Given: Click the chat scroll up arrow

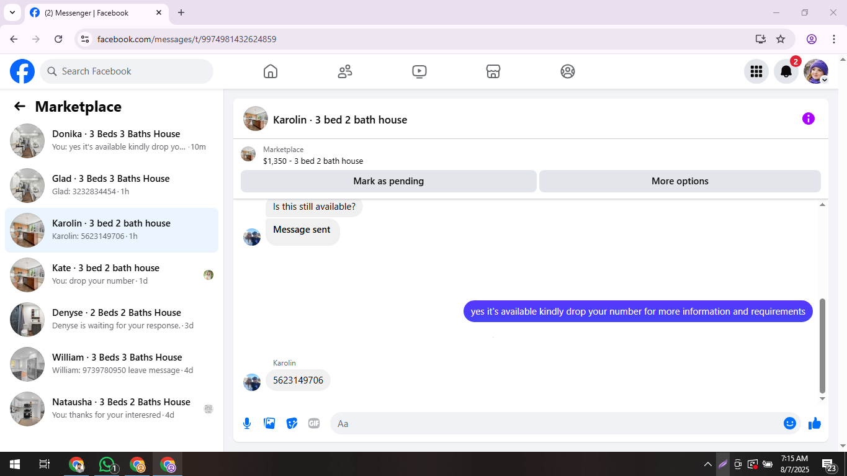Looking at the screenshot, I should click(822, 205).
